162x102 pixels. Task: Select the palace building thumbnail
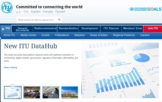(70, 92)
